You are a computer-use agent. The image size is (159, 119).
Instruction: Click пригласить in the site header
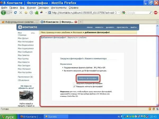point(122,27)
